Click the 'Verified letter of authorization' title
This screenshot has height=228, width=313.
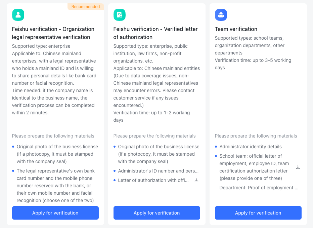[x=155, y=33]
